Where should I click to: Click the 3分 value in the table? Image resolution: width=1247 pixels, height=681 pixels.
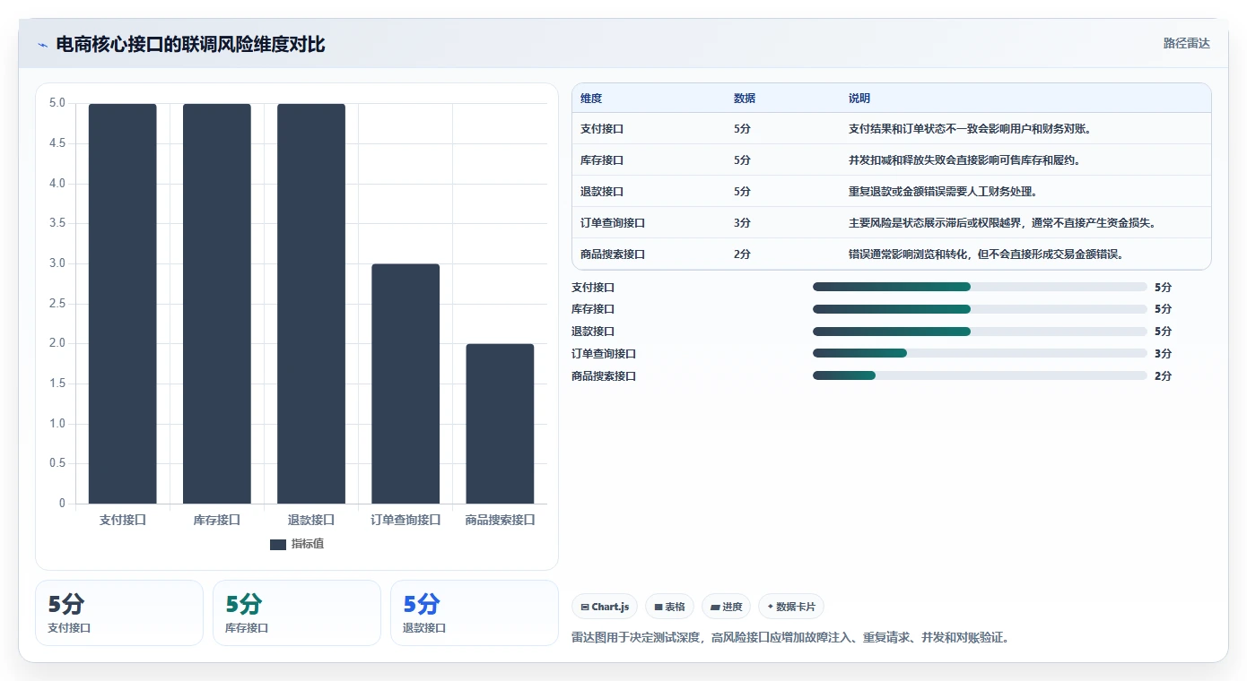[x=742, y=223]
